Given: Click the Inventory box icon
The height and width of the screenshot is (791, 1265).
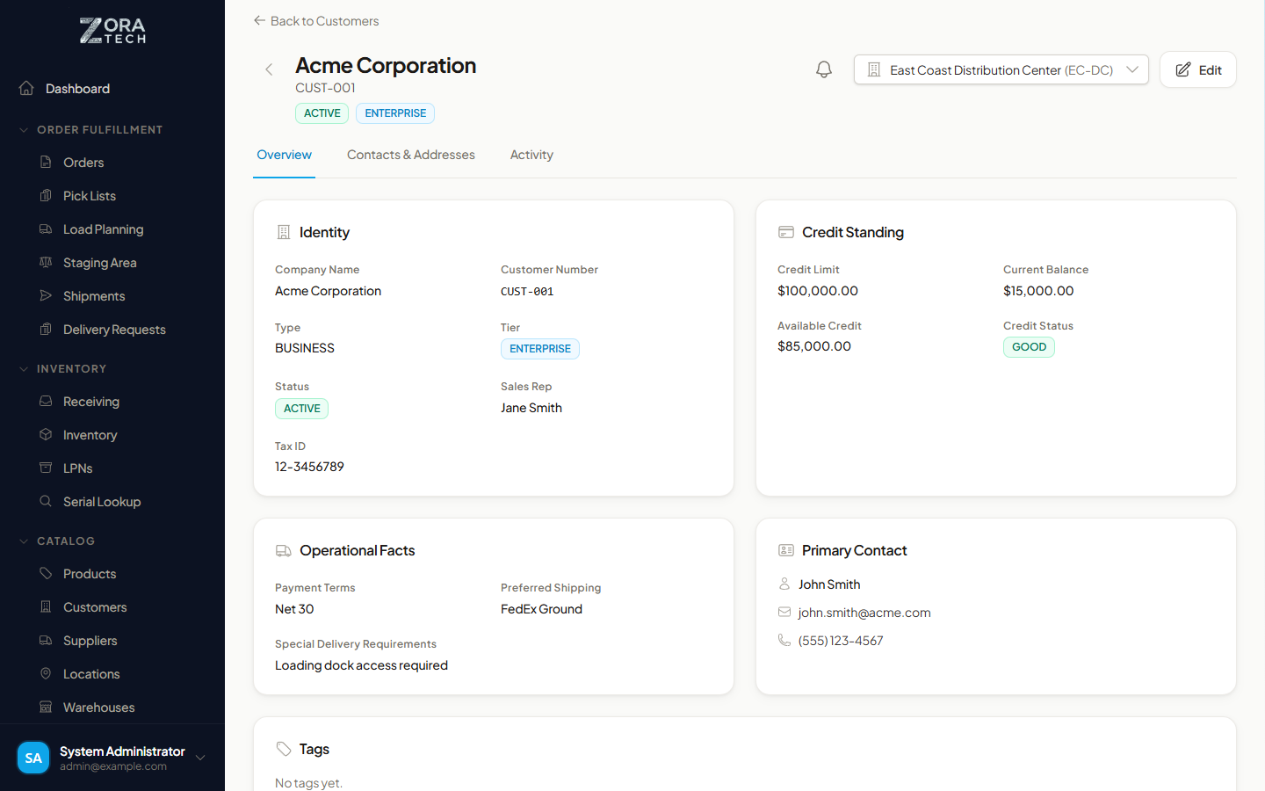Looking at the screenshot, I should point(46,434).
